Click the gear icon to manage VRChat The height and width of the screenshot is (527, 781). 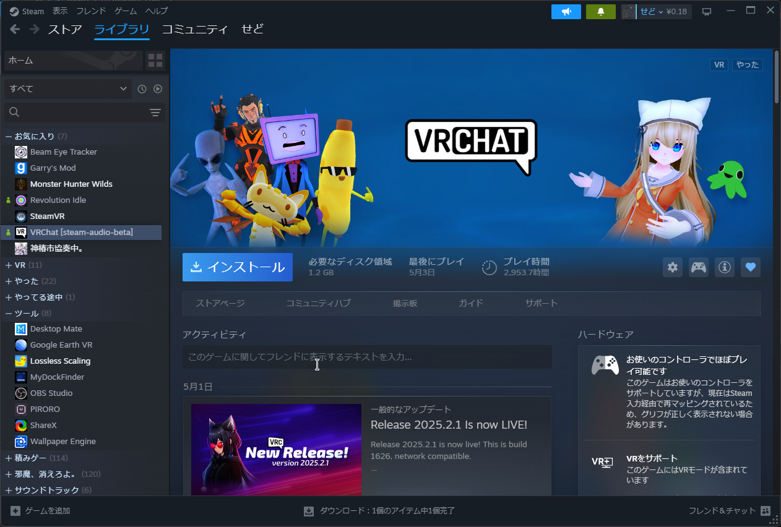tap(673, 267)
